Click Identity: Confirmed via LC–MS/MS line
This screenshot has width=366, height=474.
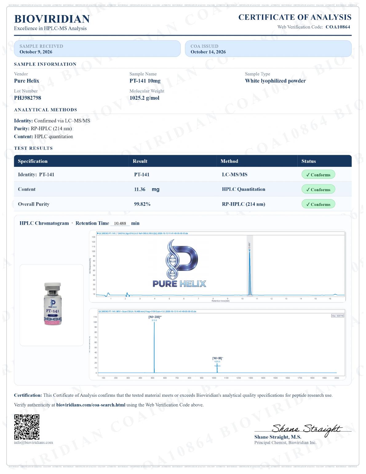53,122
